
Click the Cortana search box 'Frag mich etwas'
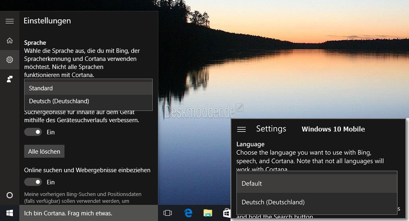pos(89,213)
